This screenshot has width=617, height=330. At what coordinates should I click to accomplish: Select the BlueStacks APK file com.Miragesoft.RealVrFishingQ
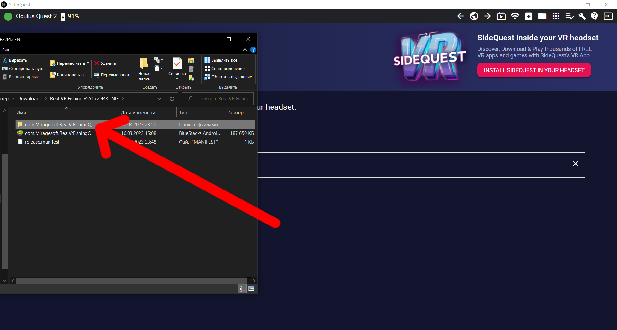[135, 133]
